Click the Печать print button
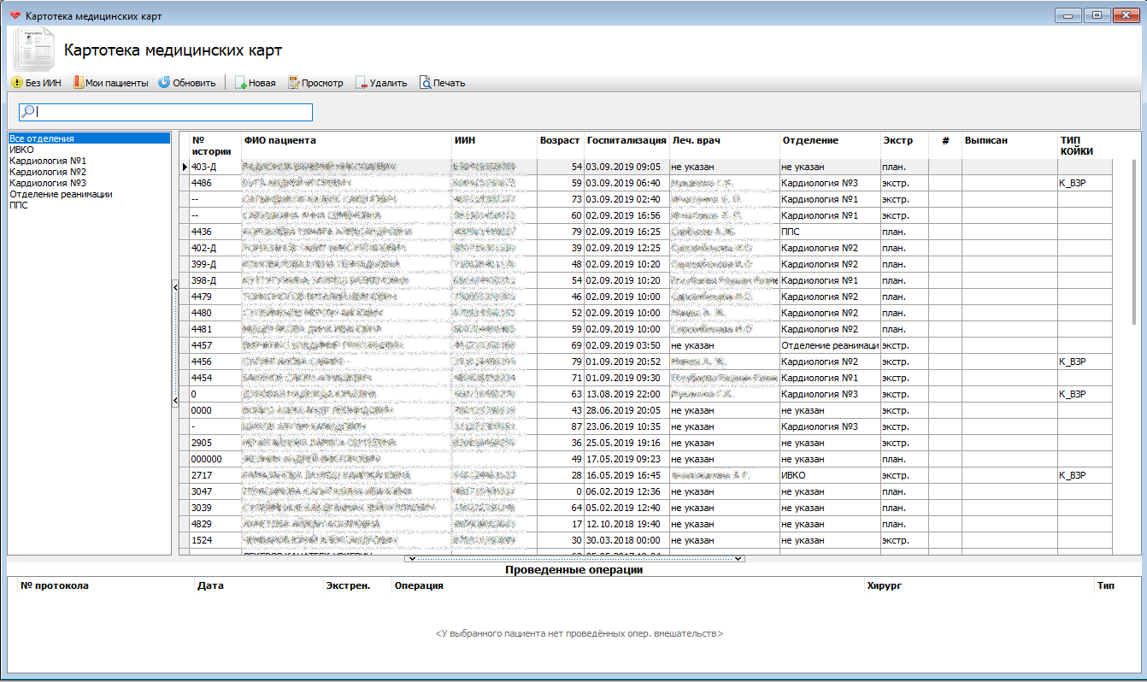The height and width of the screenshot is (682, 1147). pos(442,83)
